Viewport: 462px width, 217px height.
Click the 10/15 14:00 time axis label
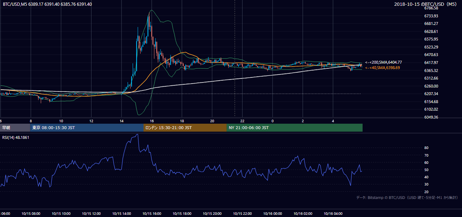pyautogui.click(x=121, y=214)
